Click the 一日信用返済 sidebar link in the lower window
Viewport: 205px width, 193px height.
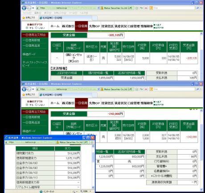click(x=31, y=122)
